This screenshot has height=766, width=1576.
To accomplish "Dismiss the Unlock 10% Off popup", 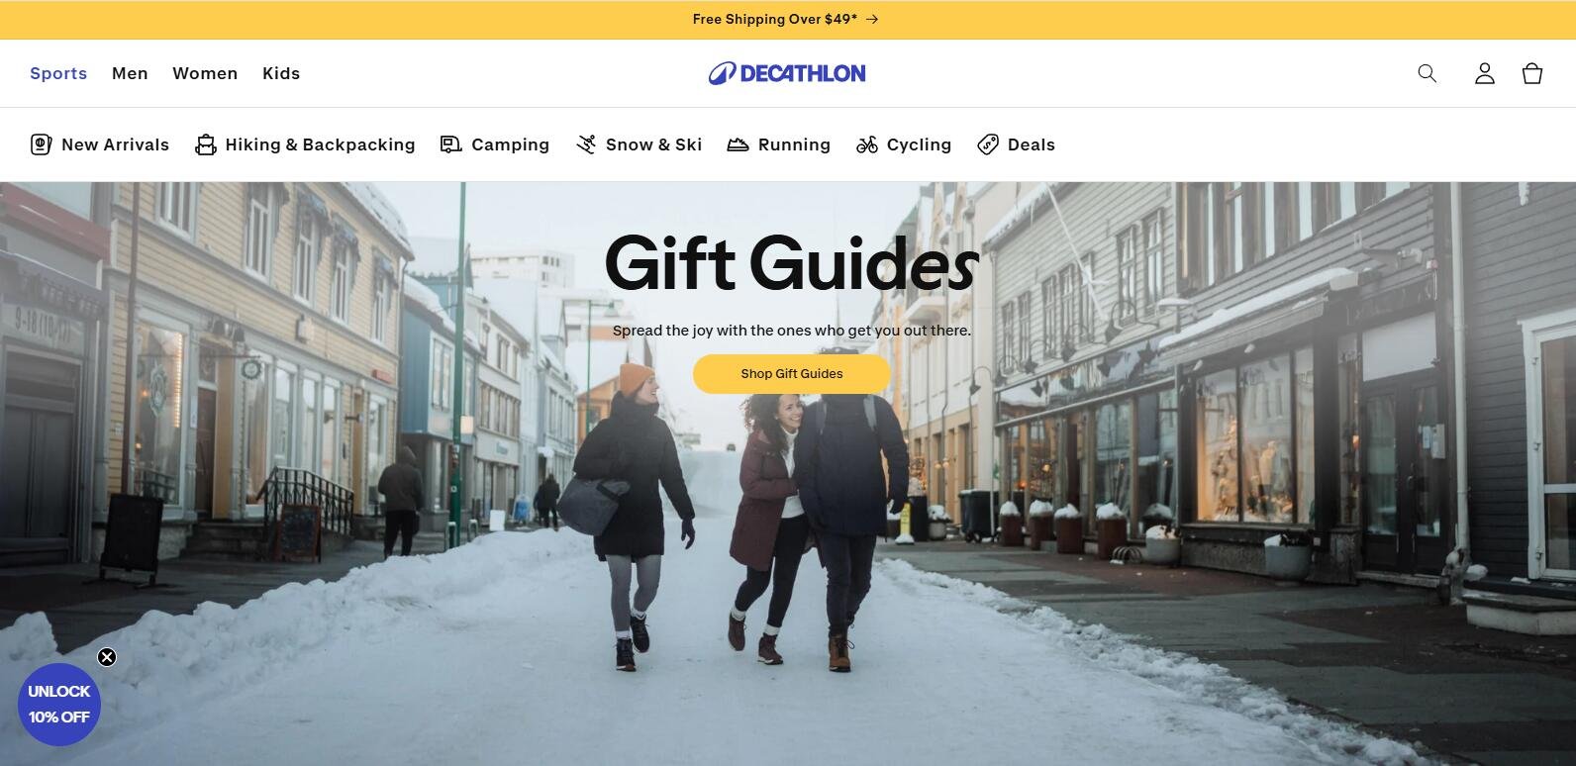I will point(107,657).
